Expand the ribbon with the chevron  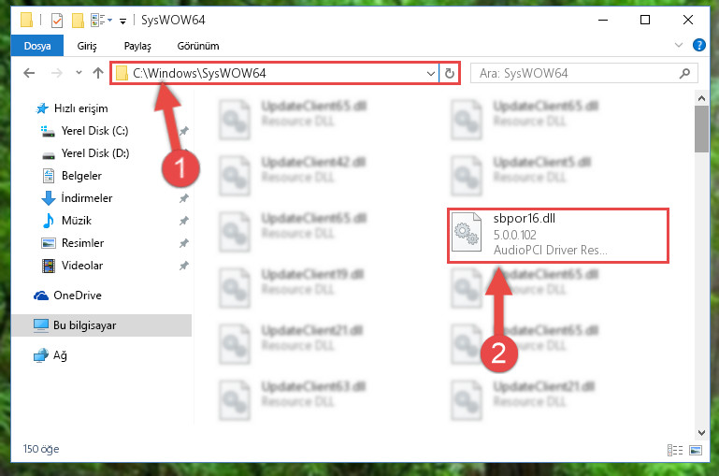679,45
